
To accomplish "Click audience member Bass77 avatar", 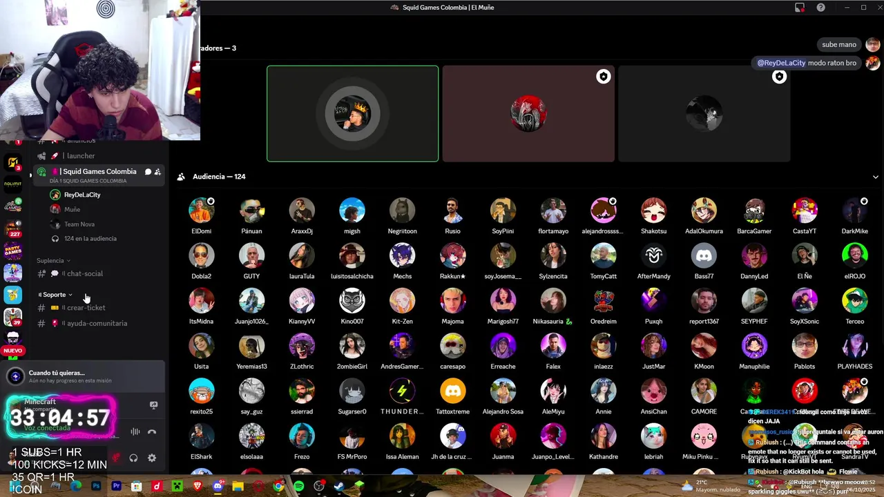I will tap(704, 256).
